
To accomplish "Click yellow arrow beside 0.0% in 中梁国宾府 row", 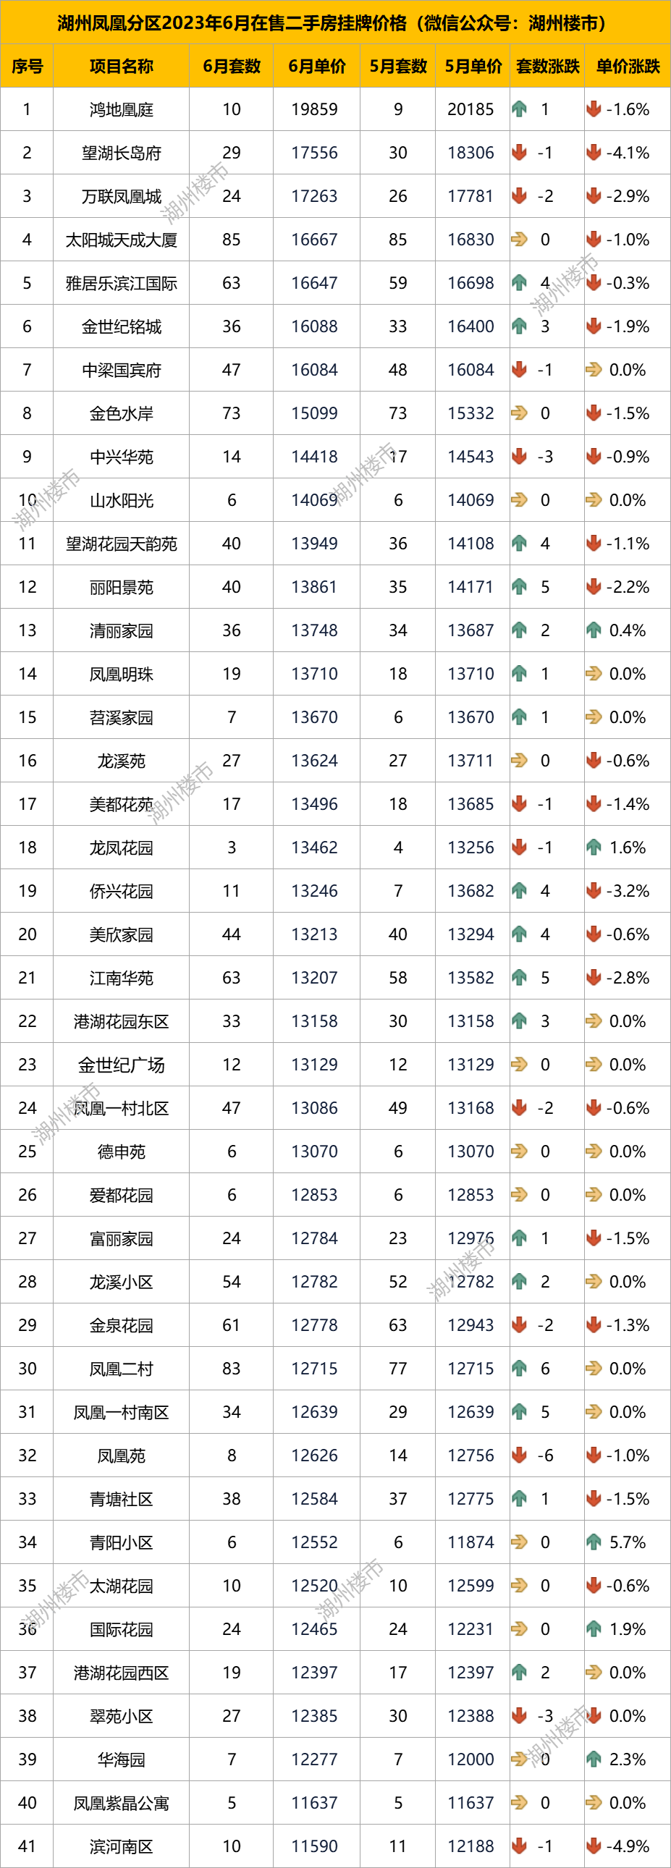I will click(594, 370).
